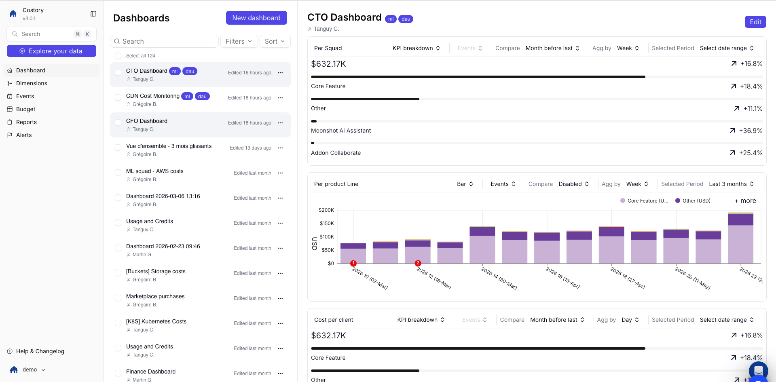
Task: Open Cost per client KPI breakdown dropdown
Action: 421,320
